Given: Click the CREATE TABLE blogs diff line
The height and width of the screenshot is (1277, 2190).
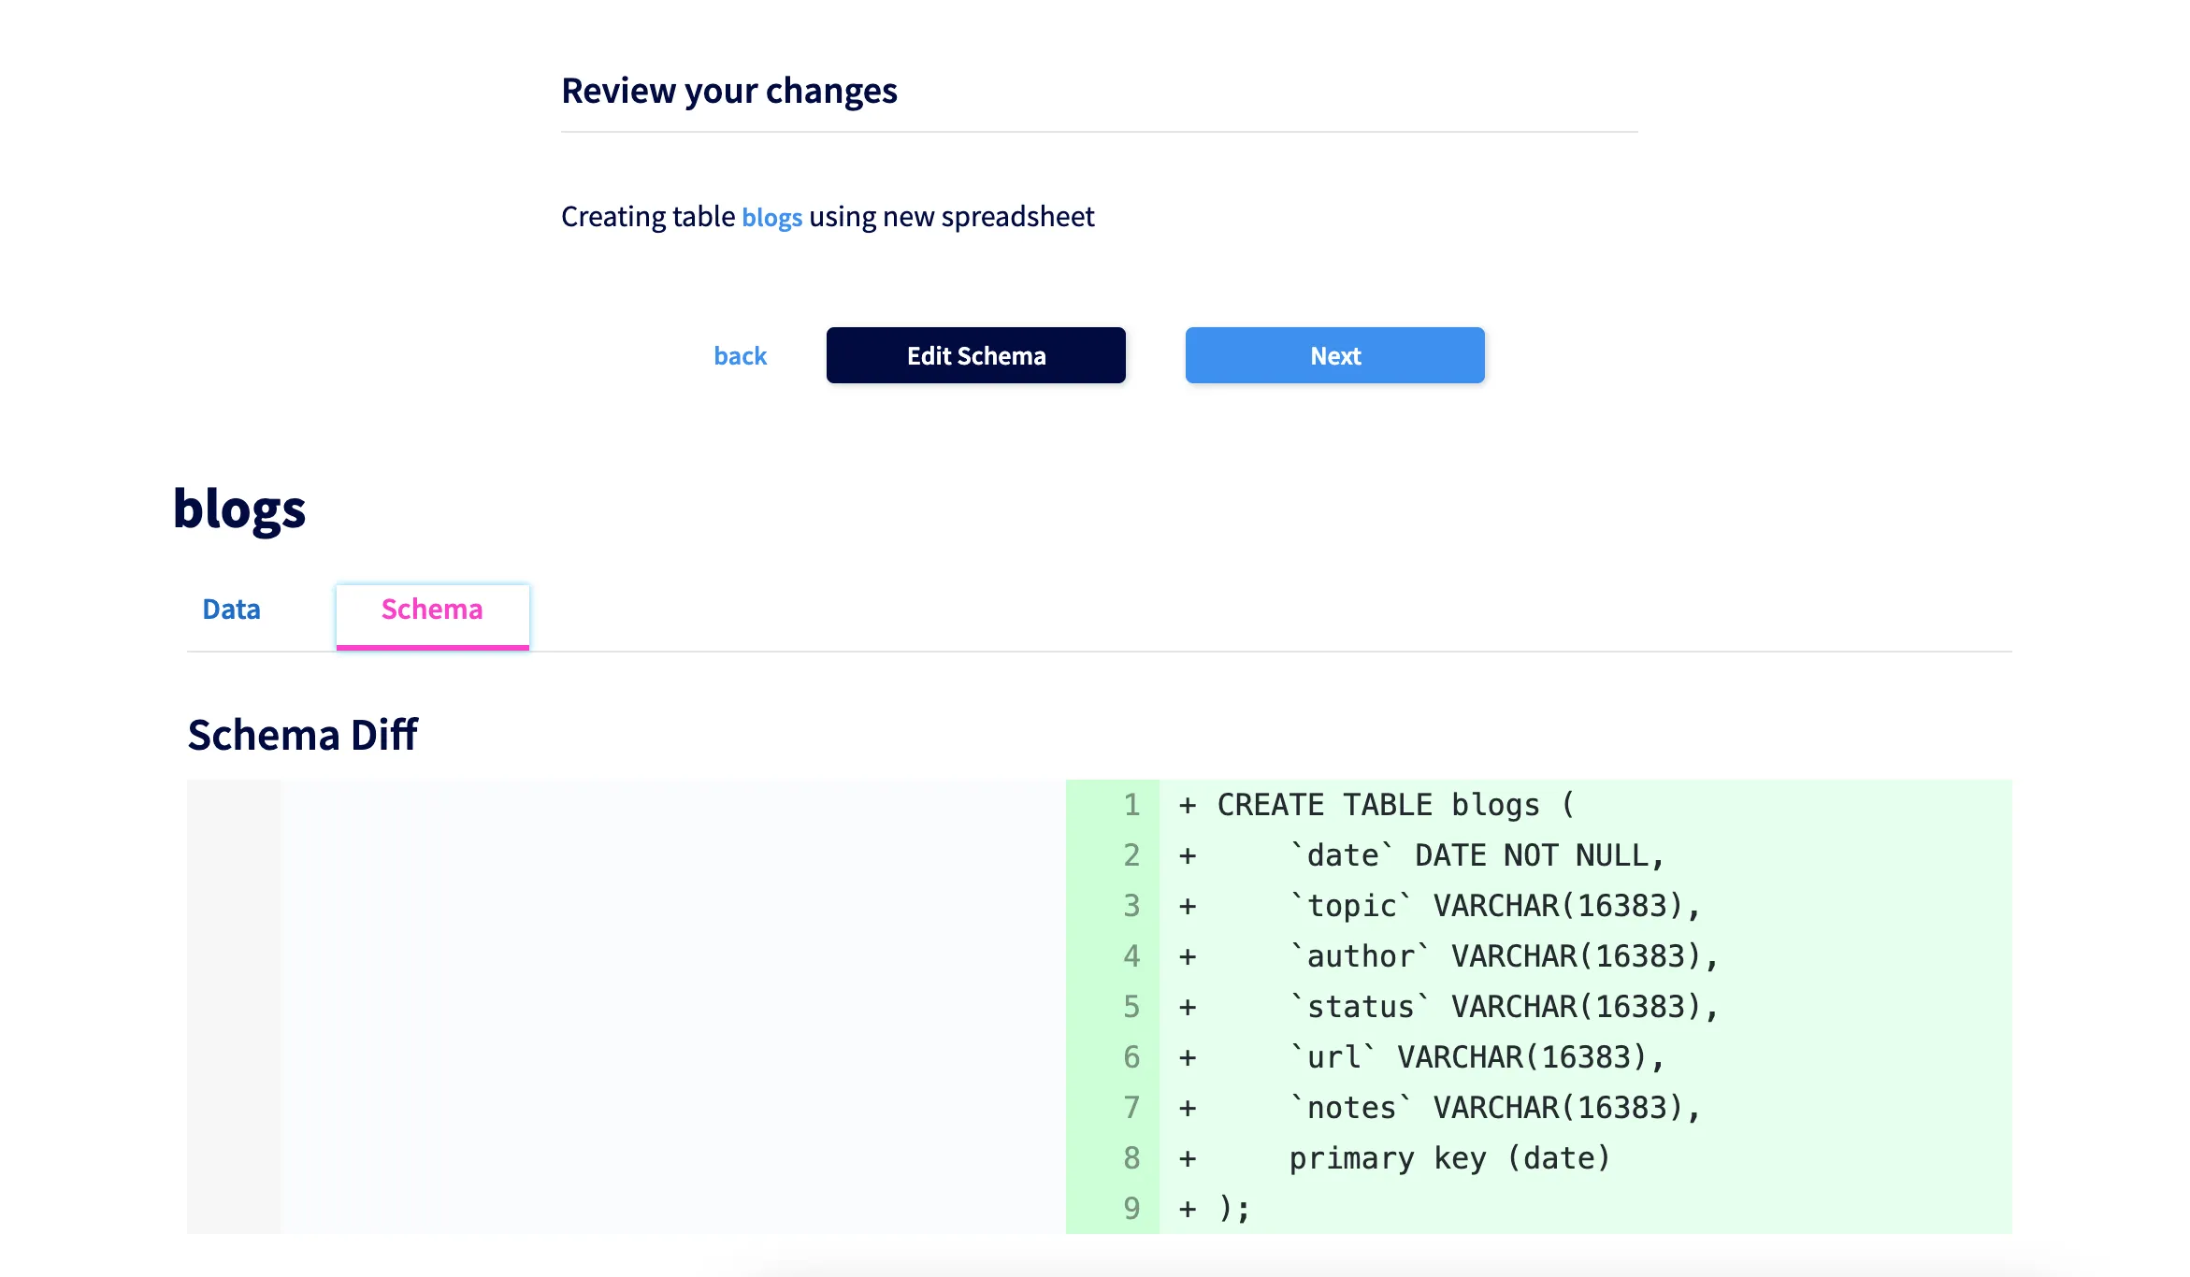Looking at the screenshot, I should point(1395,805).
